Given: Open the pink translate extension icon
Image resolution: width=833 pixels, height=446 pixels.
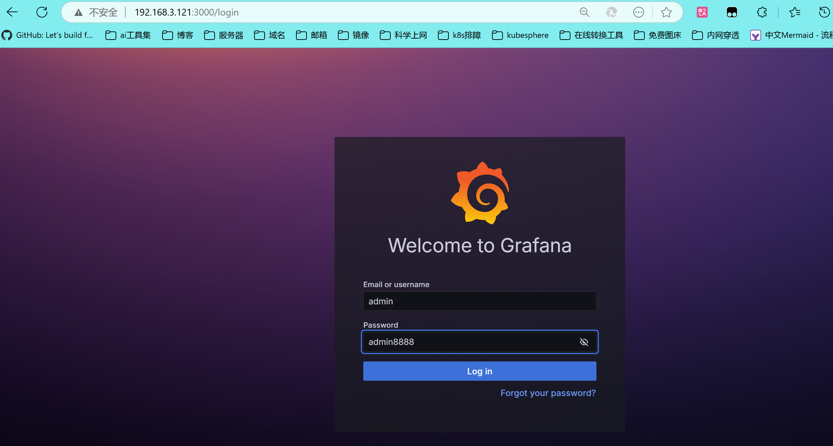Looking at the screenshot, I should click(x=702, y=13).
